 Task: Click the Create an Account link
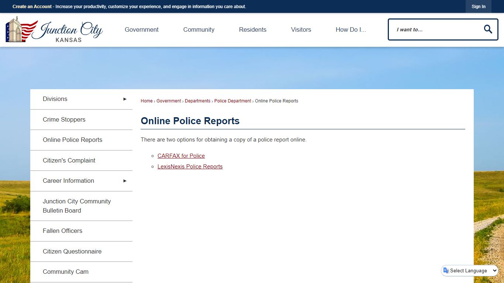(32, 7)
